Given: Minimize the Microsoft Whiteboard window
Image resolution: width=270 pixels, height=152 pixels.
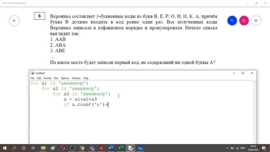Looking at the screenshot, I should click(x=247, y=3).
